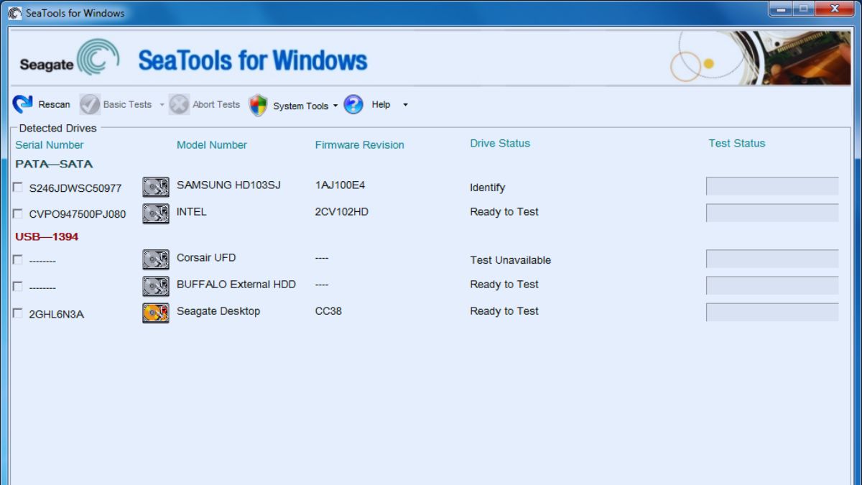
Task: Click the Seagate swirl logo
Action: 98,57
